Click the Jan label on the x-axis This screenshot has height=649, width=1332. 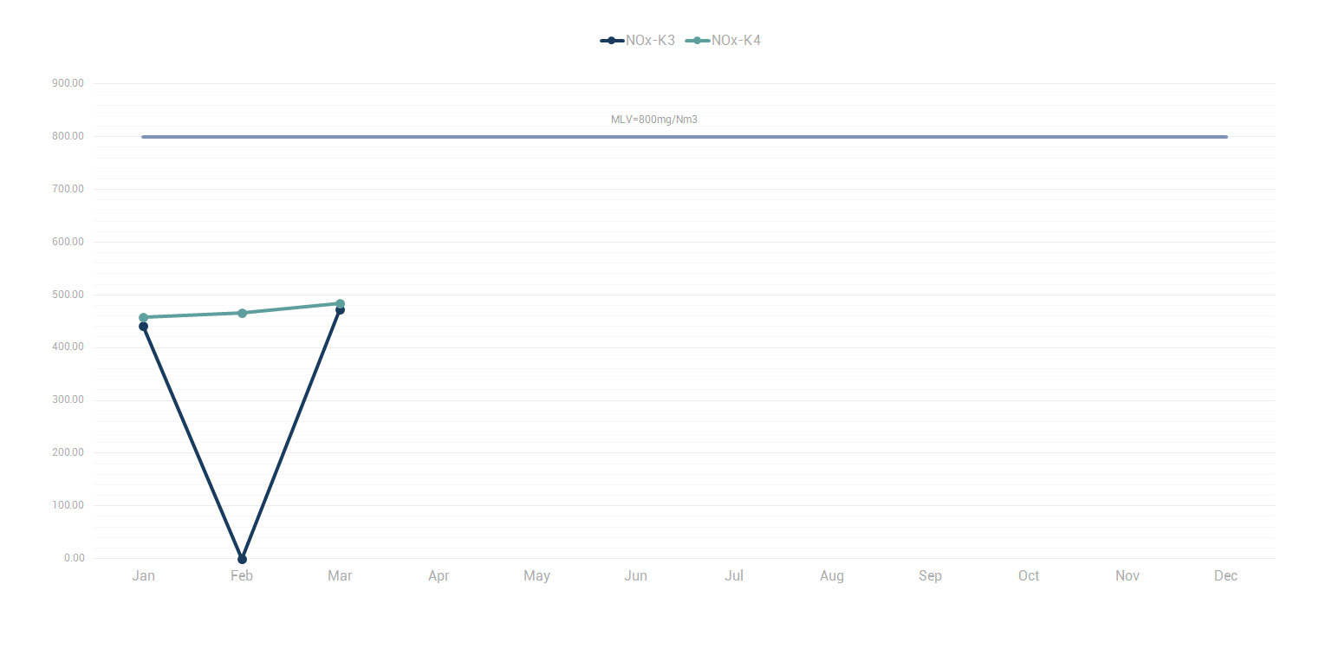[143, 576]
